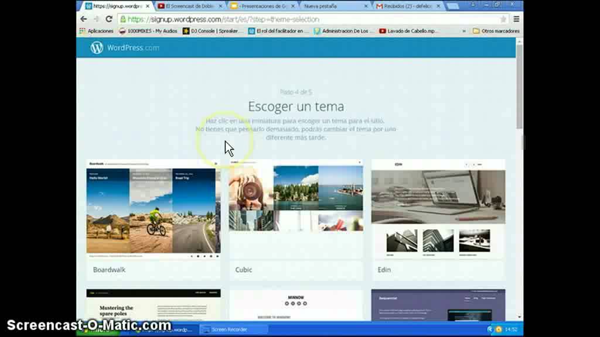Close the Presentaciones tab
Viewport: 600px width, 337px height.
pos(293,6)
